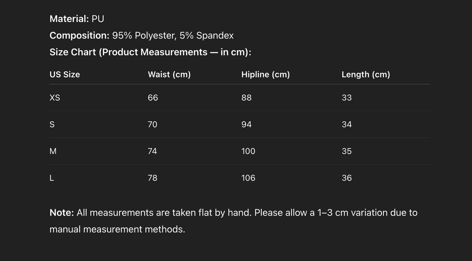Click length value 33
Screen dimensions: 472x261
[x=347, y=98]
